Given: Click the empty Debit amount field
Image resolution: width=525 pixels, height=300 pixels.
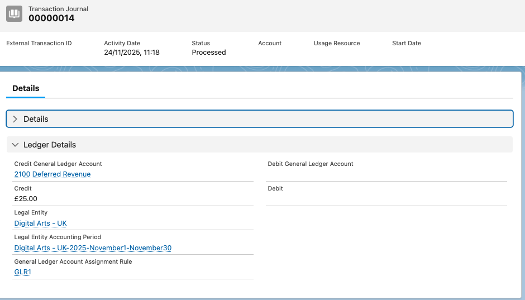Looking at the screenshot, I should coord(385,199).
